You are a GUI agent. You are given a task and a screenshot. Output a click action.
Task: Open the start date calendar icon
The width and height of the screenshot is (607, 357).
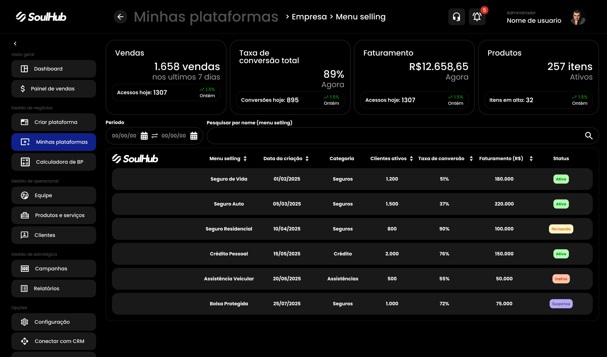click(144, 136)
